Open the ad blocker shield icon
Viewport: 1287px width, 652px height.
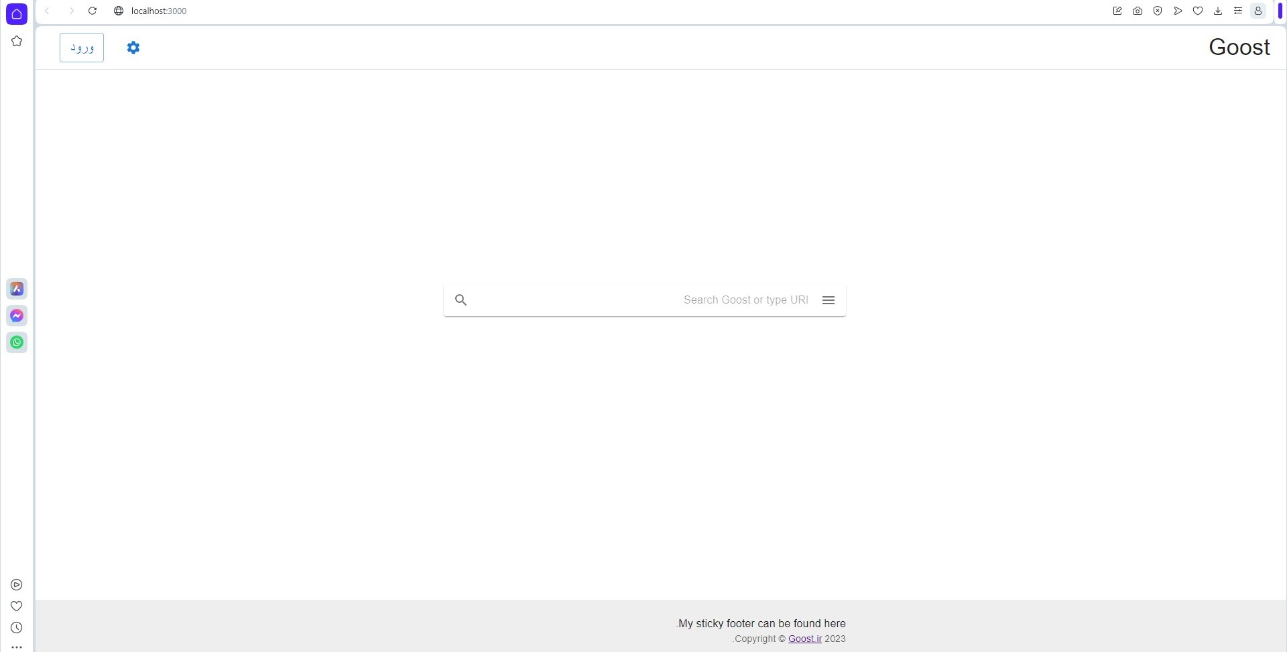pos(1158,11)
